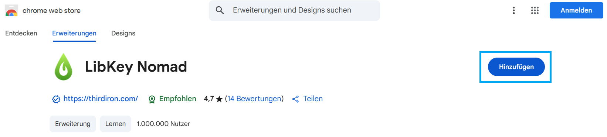Click the Lernen category chip
The width and height of the screenshot is (607, 137).
point(115,124)
